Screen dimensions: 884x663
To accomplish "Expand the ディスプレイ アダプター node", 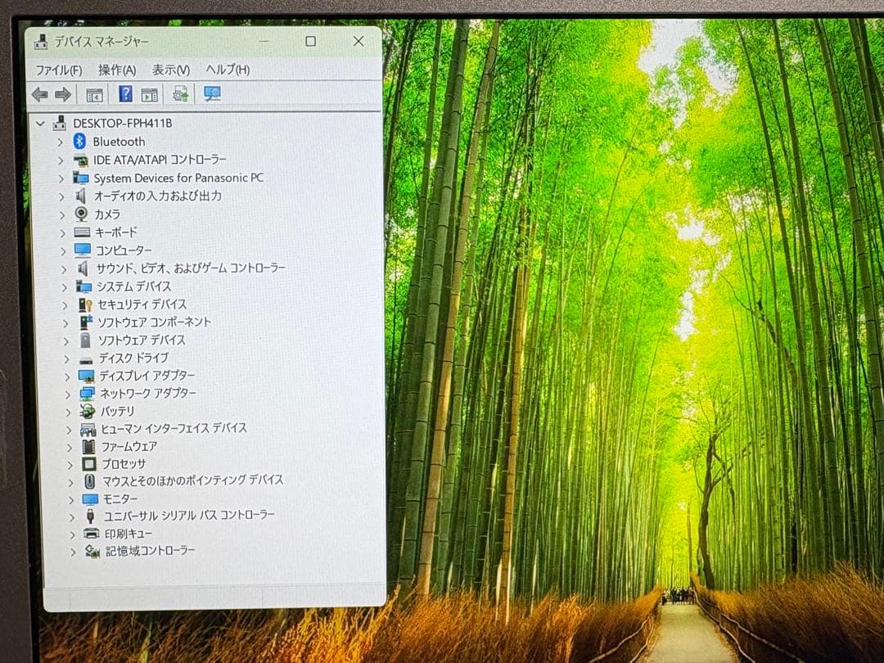I will 66,376.
